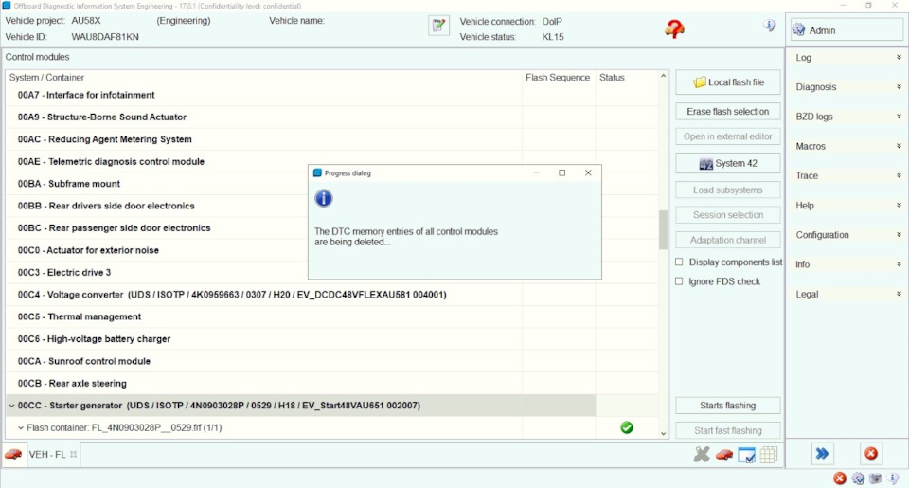Image resolution: width=909 pixels, height=488 pixels.
Task: Click Adaptation channel button
Action: click(727, 240)
